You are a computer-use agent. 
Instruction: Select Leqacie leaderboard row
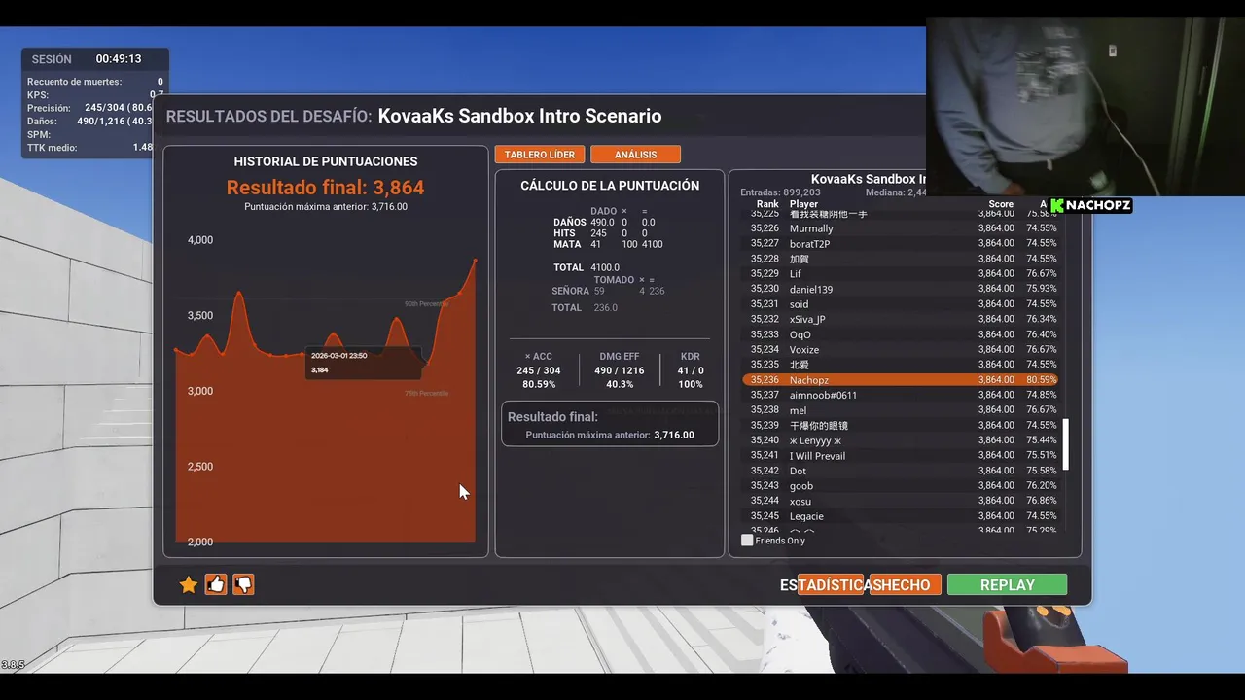click(901, 516)
